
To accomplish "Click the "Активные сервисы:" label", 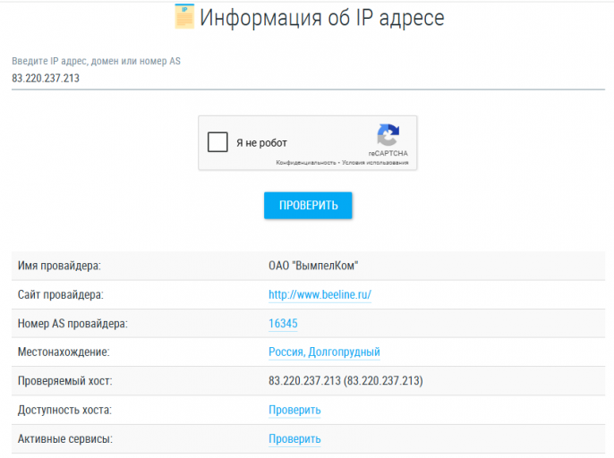I will 65,439.
